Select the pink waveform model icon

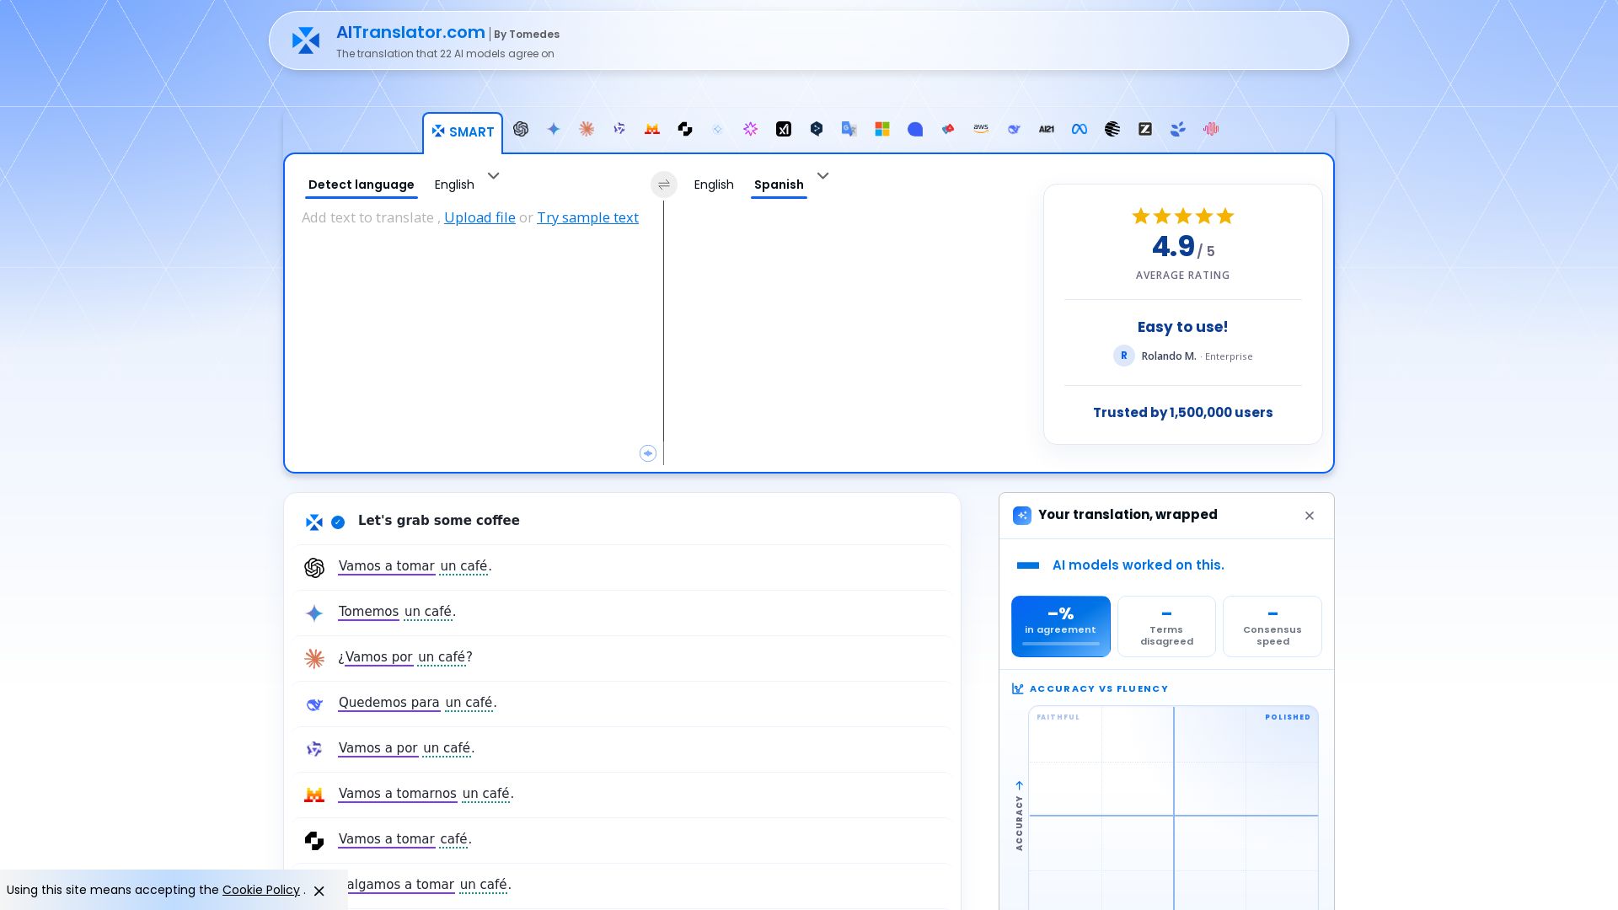tap(1211, 129)
